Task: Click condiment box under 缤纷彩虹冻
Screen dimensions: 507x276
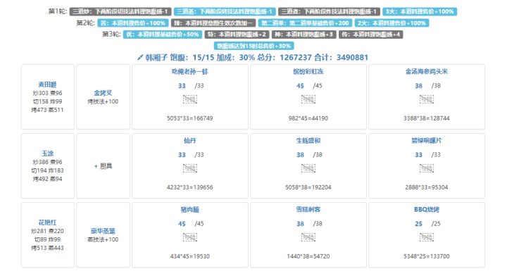Action: tap(308, 99)
